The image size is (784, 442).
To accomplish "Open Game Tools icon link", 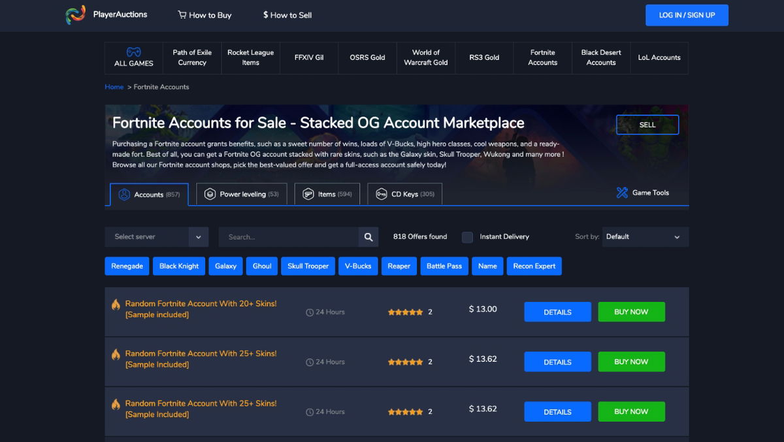I will 622,193.
